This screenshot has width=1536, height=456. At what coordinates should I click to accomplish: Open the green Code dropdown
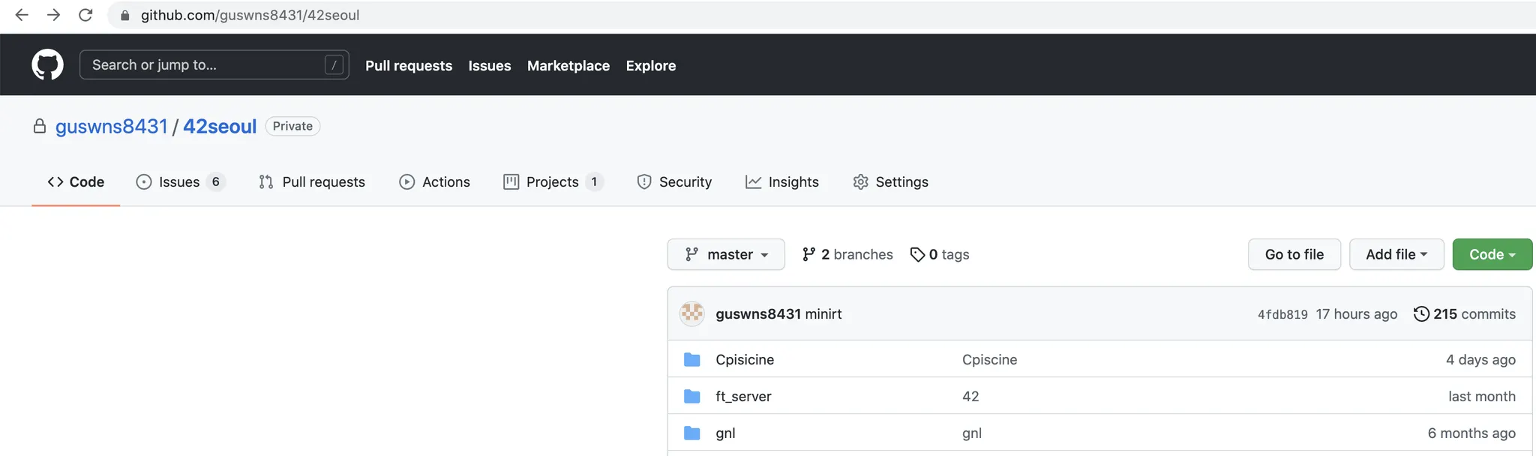[x=1492, y=255]
